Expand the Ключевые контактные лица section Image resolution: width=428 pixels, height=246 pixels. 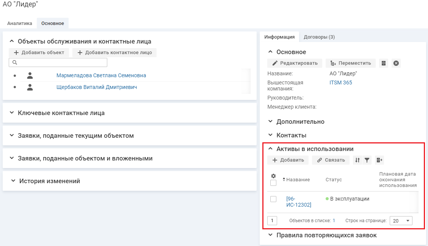(61, 113)
